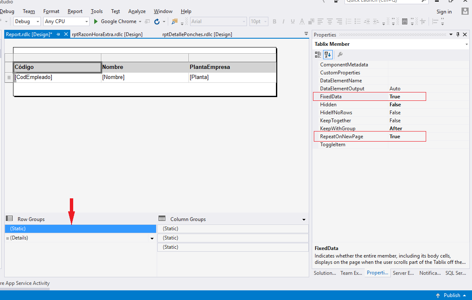Switch to rptDetallePonches.rdlc design tab
The width and height of the screenshot is (472, 300).
[x=202, y=34]
